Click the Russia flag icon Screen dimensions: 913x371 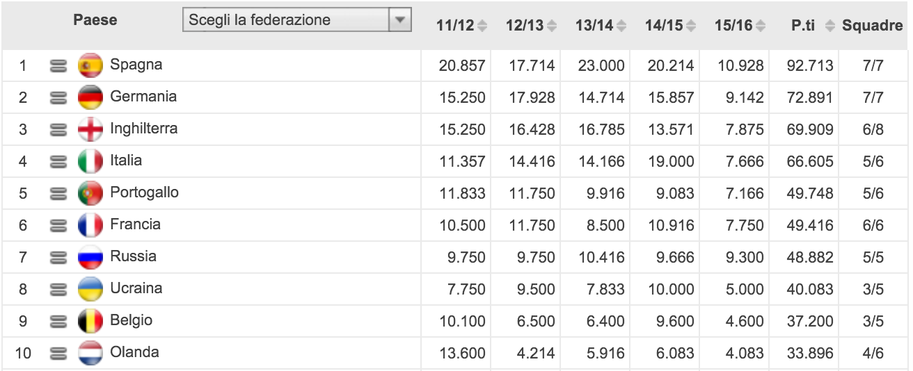[x=90, y=257]
